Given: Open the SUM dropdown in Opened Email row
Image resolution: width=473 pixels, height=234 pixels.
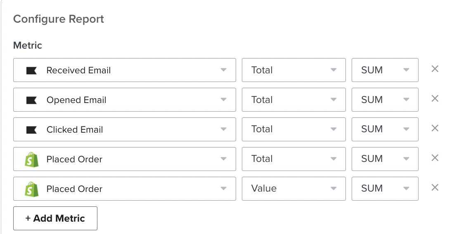Looking at the screenshot, I should (385, 100).
